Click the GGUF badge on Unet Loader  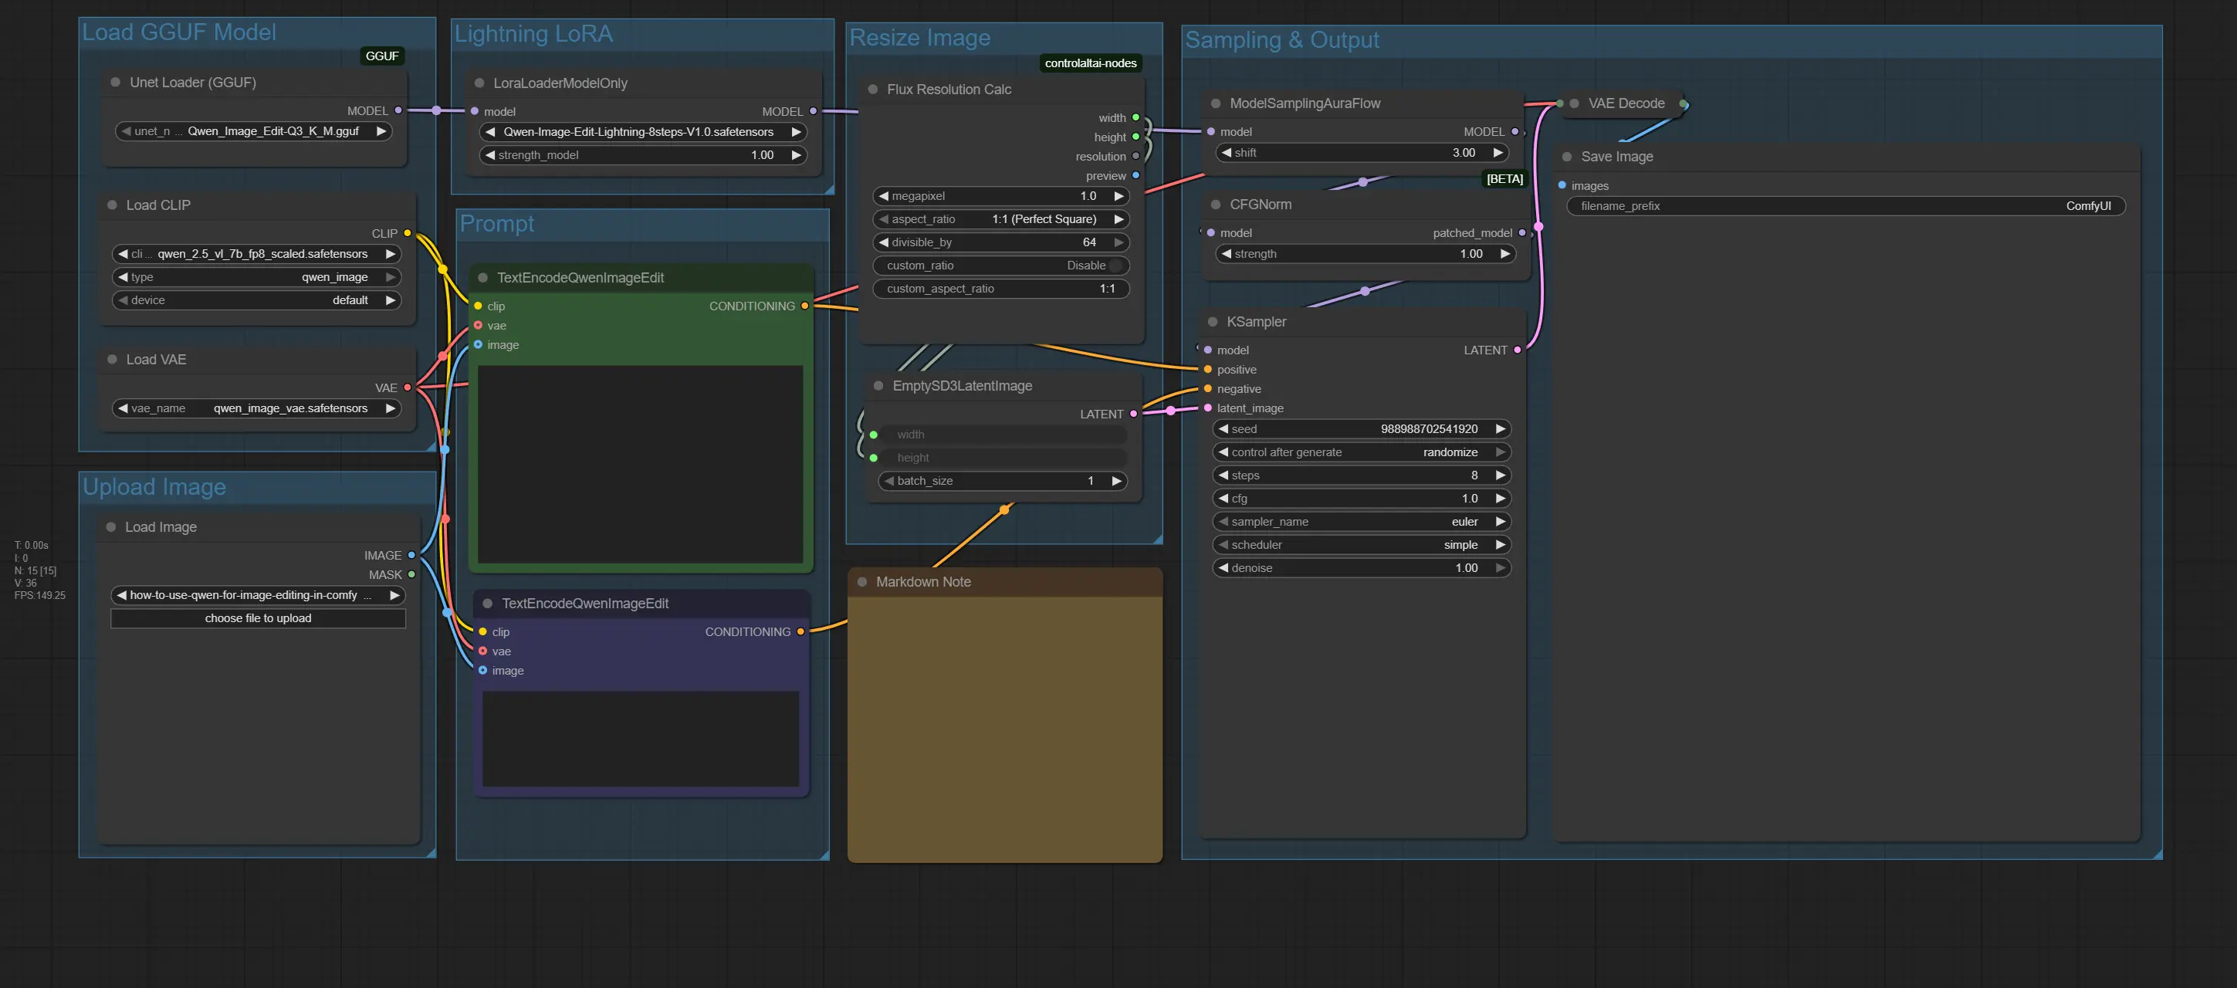pyautogui.click(x=382, y=56)
